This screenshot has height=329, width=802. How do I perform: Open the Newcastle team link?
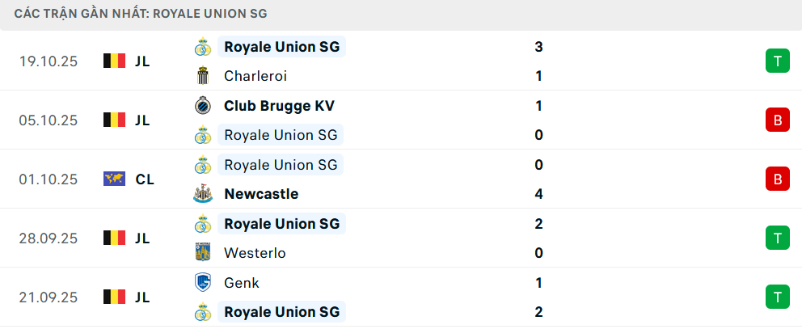(x=261, y=194)
